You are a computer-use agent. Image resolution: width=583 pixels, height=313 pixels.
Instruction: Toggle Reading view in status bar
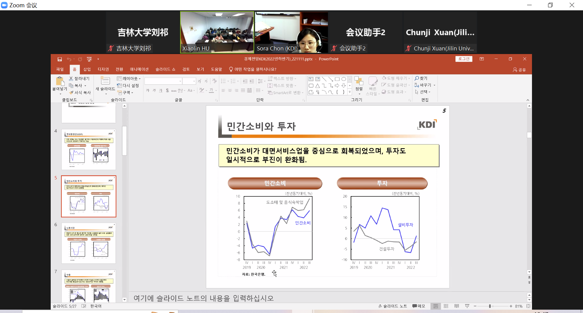457,306
